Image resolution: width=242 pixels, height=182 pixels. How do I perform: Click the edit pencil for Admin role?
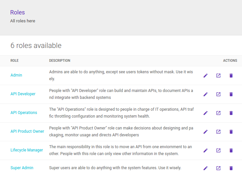206,76
